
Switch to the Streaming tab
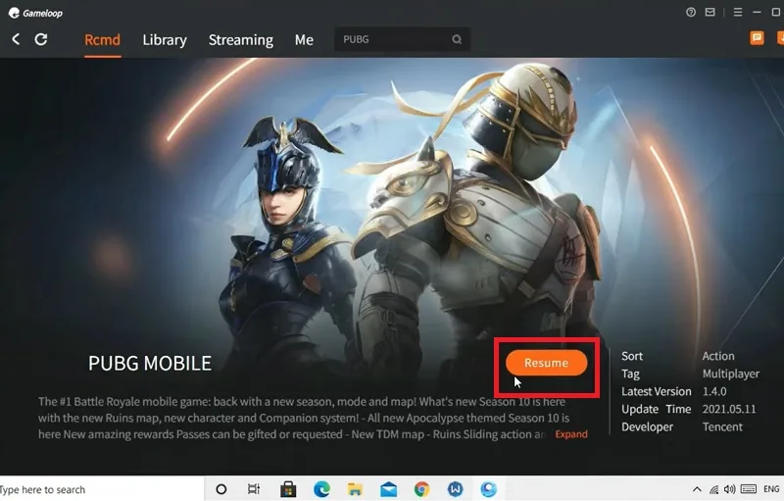point(240,39)
